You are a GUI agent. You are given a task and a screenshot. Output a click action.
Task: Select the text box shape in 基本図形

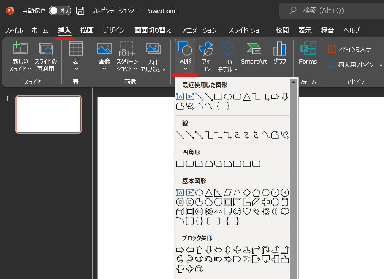[180, 193]
